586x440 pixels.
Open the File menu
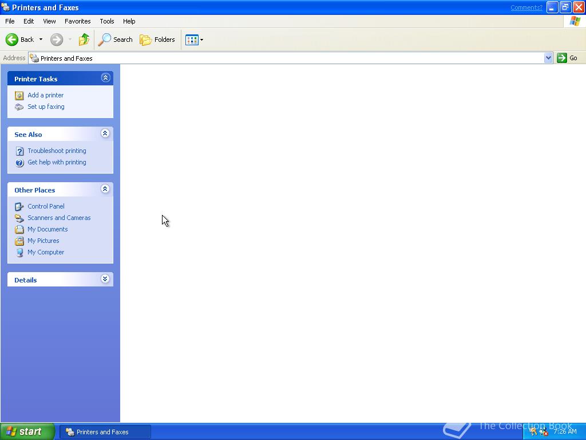(x=10, y=21)
